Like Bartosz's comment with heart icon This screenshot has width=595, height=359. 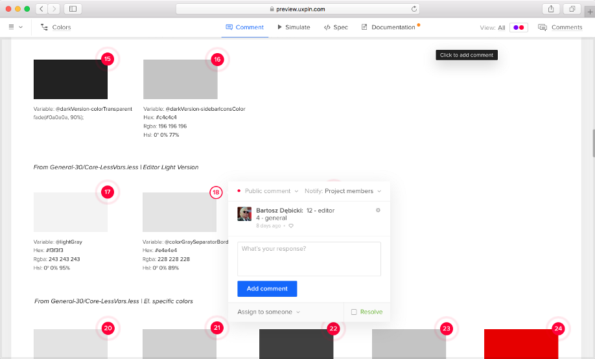pos(291,226)
